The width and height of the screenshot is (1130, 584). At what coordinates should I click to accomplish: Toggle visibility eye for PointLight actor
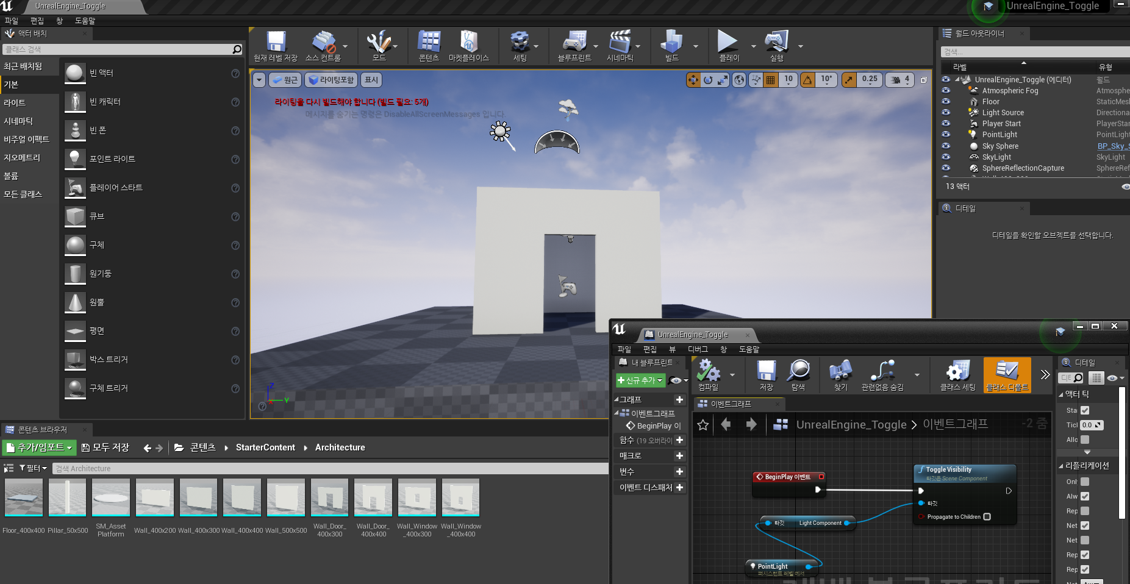[946, 134]
